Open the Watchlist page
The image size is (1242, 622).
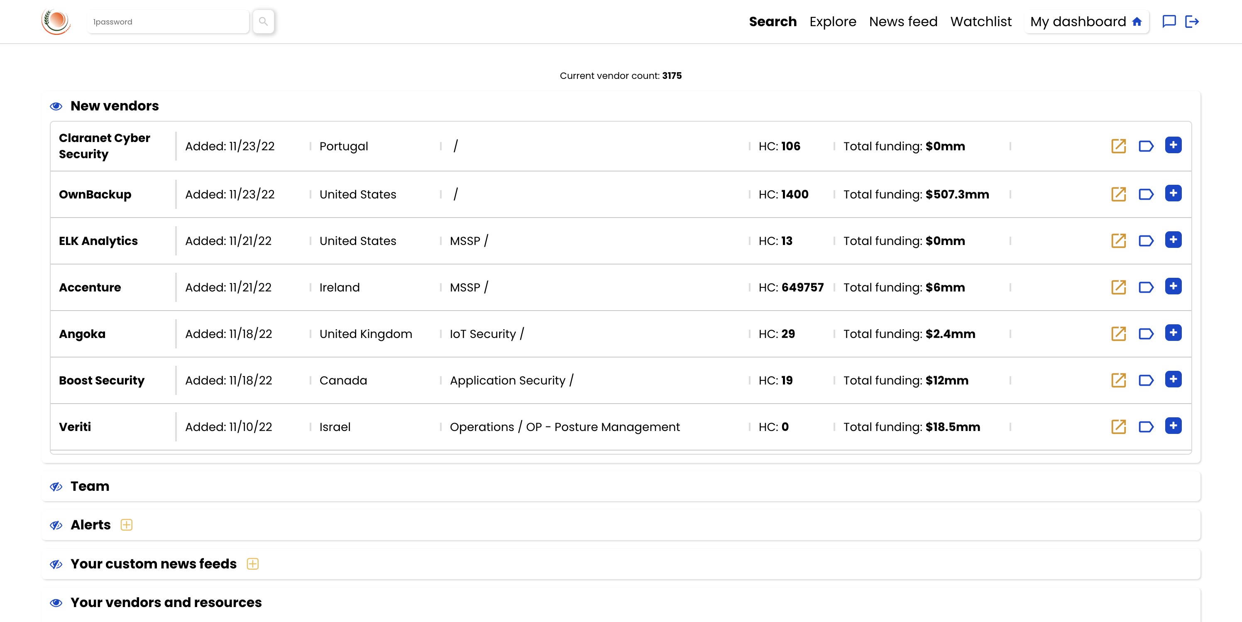pyautogui.click(x=980, y=22)
